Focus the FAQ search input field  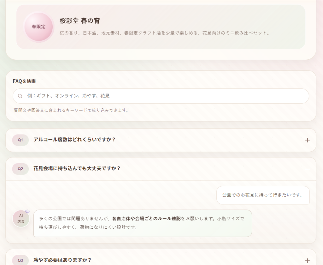pyautogui.click(x=164, y=96)
